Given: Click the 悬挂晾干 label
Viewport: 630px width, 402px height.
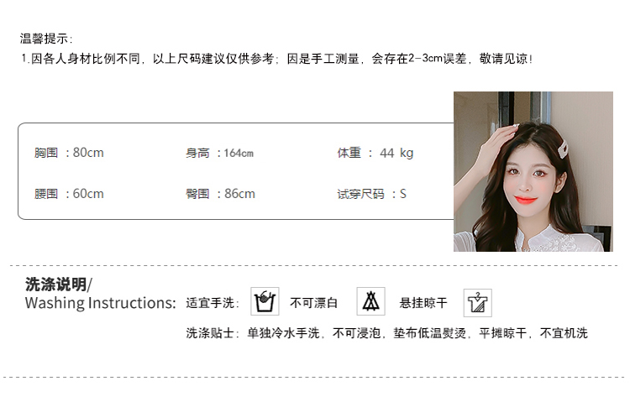Looking at the screenshot, I should click(423, 303).
